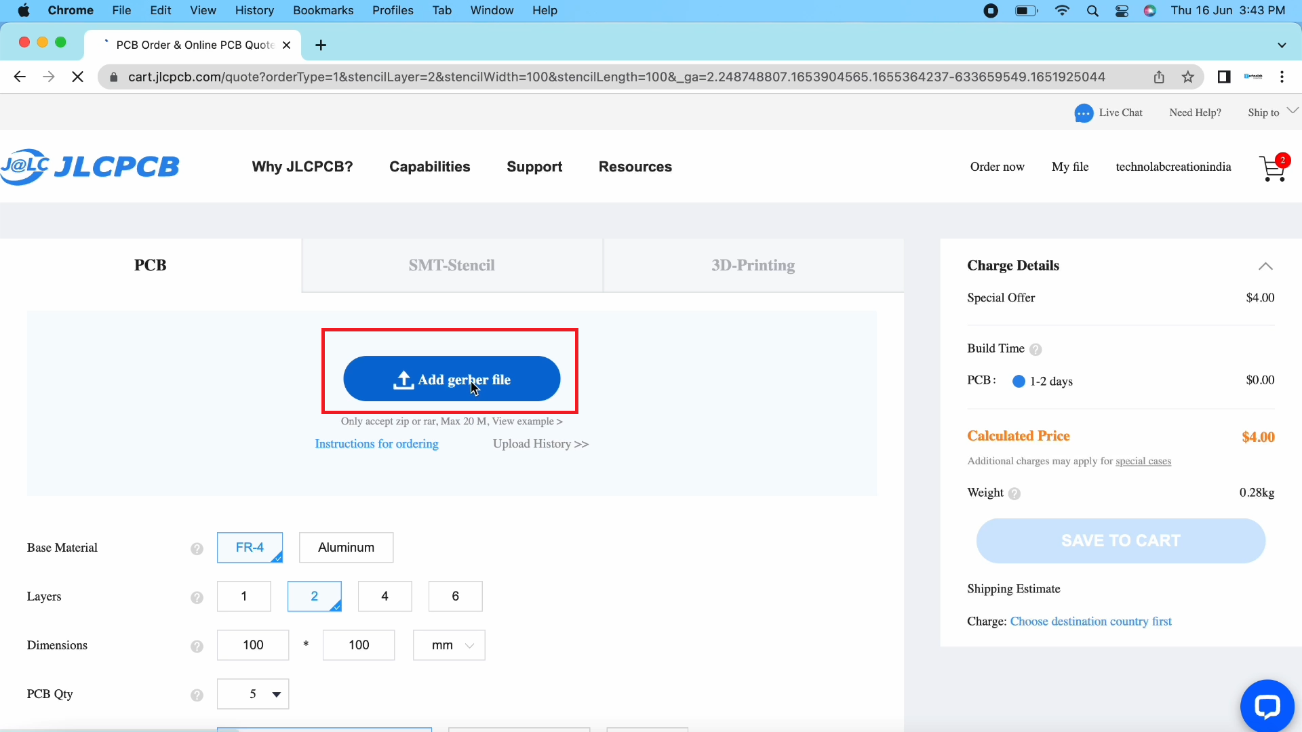This screenshot has width=1302, height=732.
Task: Open Control Center in menu bar
Action: coord(1122,10)
